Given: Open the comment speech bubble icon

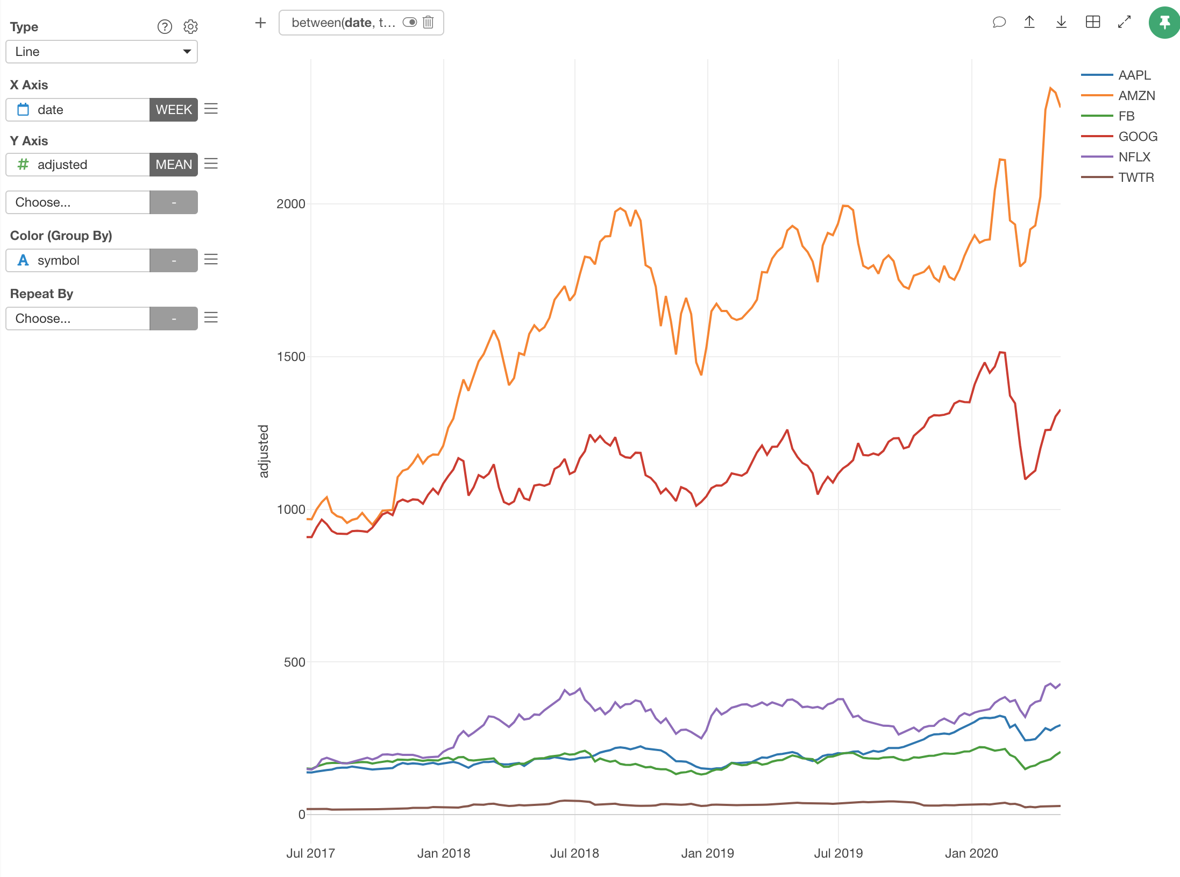Looking at the screenshot, I should tap(999, 22).
